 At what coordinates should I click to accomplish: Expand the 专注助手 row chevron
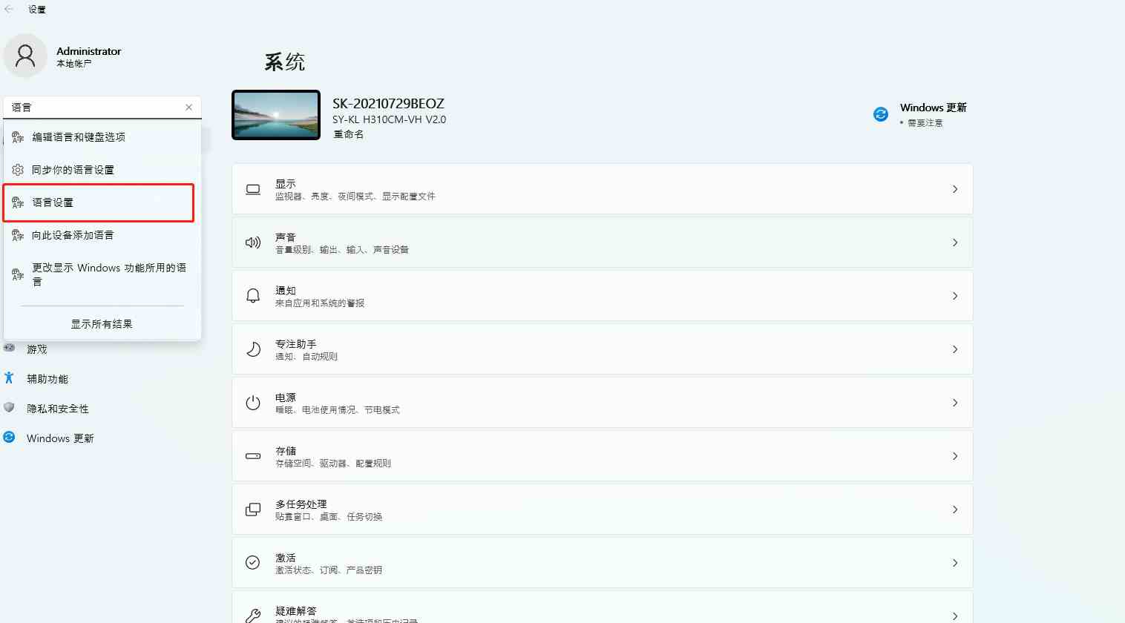(x=955, y=349)
